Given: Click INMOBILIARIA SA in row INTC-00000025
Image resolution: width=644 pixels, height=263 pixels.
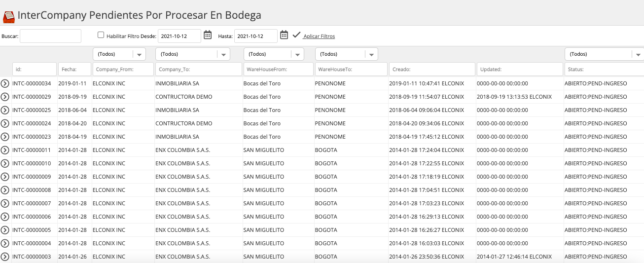Looking at the screenshot, I should [x=178, y=110].
